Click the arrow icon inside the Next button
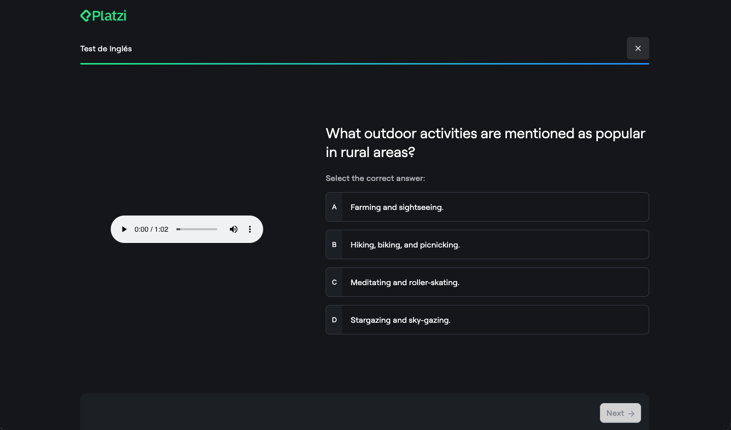 (x=631, y=413)
